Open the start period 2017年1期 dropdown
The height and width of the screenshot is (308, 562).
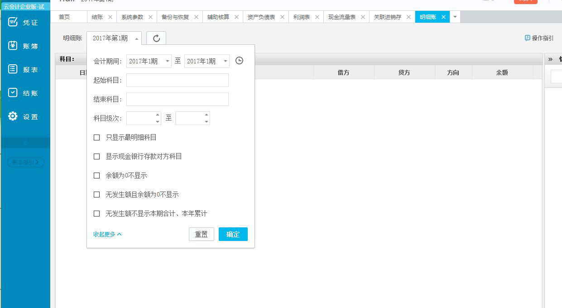pyautogui.click(x=149, y=61)
